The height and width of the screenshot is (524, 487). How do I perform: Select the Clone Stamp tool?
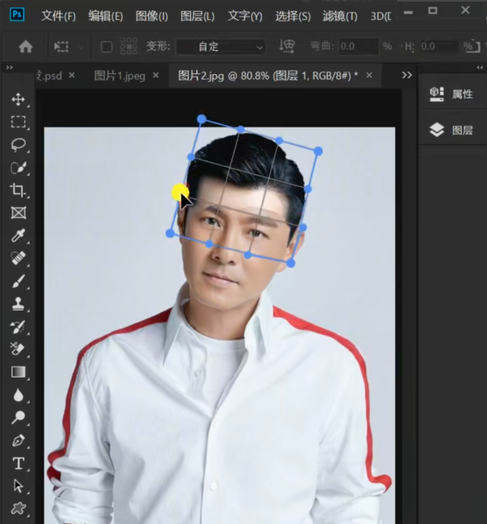pos(18,304)
